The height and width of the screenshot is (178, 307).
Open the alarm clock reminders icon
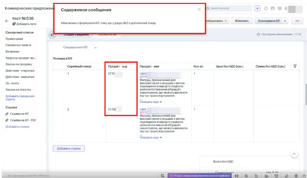(x=276, y=175)
